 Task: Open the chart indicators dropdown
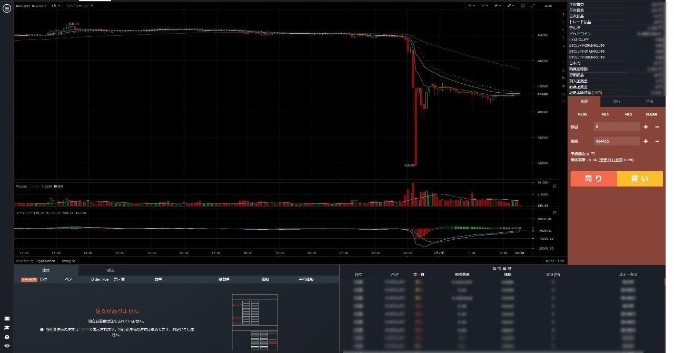click(485, 5)
